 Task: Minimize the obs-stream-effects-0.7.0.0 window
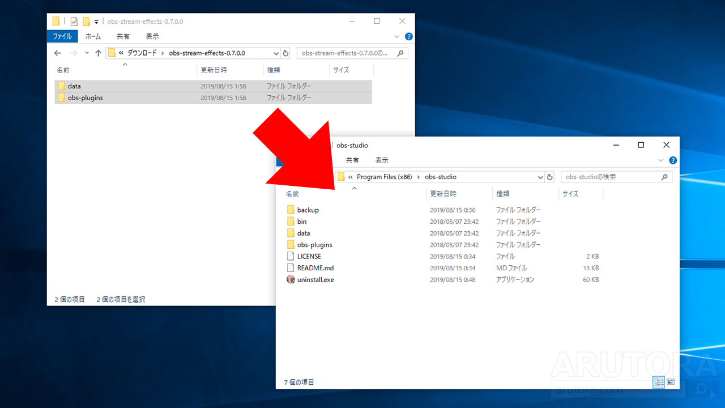coord(351,21)
